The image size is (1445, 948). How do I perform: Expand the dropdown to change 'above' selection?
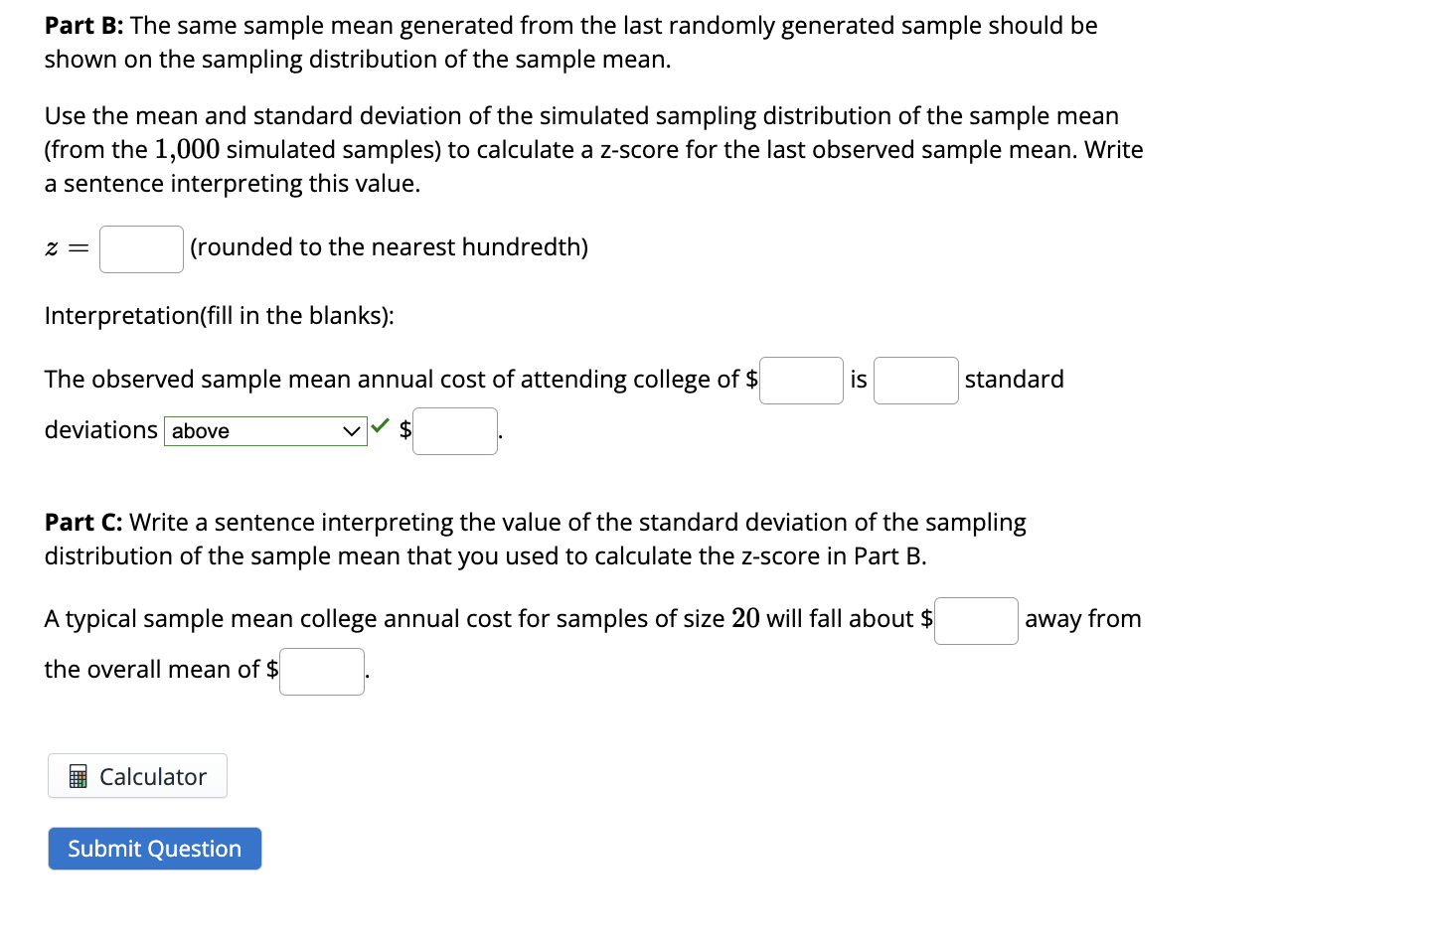click(x=265, y=430)
